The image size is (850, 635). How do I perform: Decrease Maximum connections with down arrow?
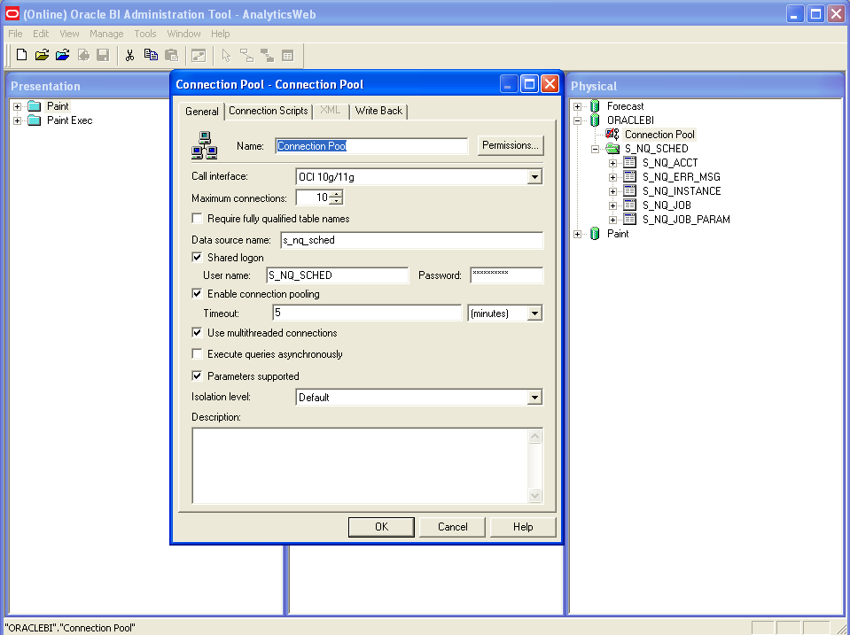tap(336, 201)
